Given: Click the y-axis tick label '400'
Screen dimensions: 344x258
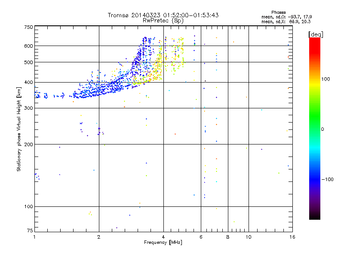Looking at the screenshot, I should point(28,83).
